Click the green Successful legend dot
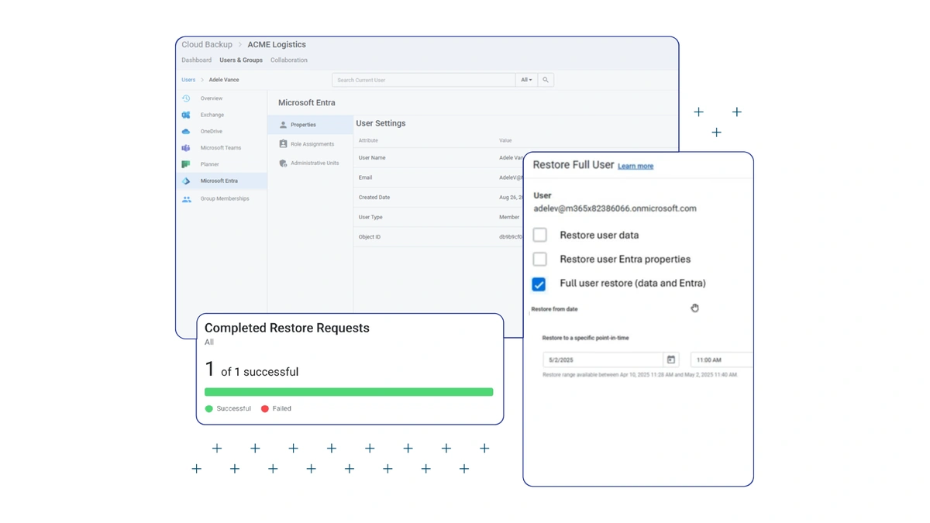Viewport: 930px width, 523px height. point(208,409)
